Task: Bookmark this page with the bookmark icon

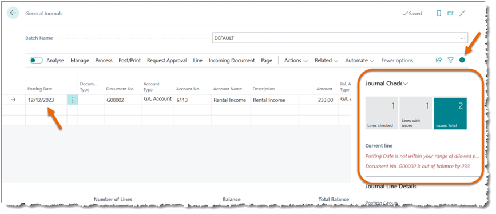Action: 439,14
